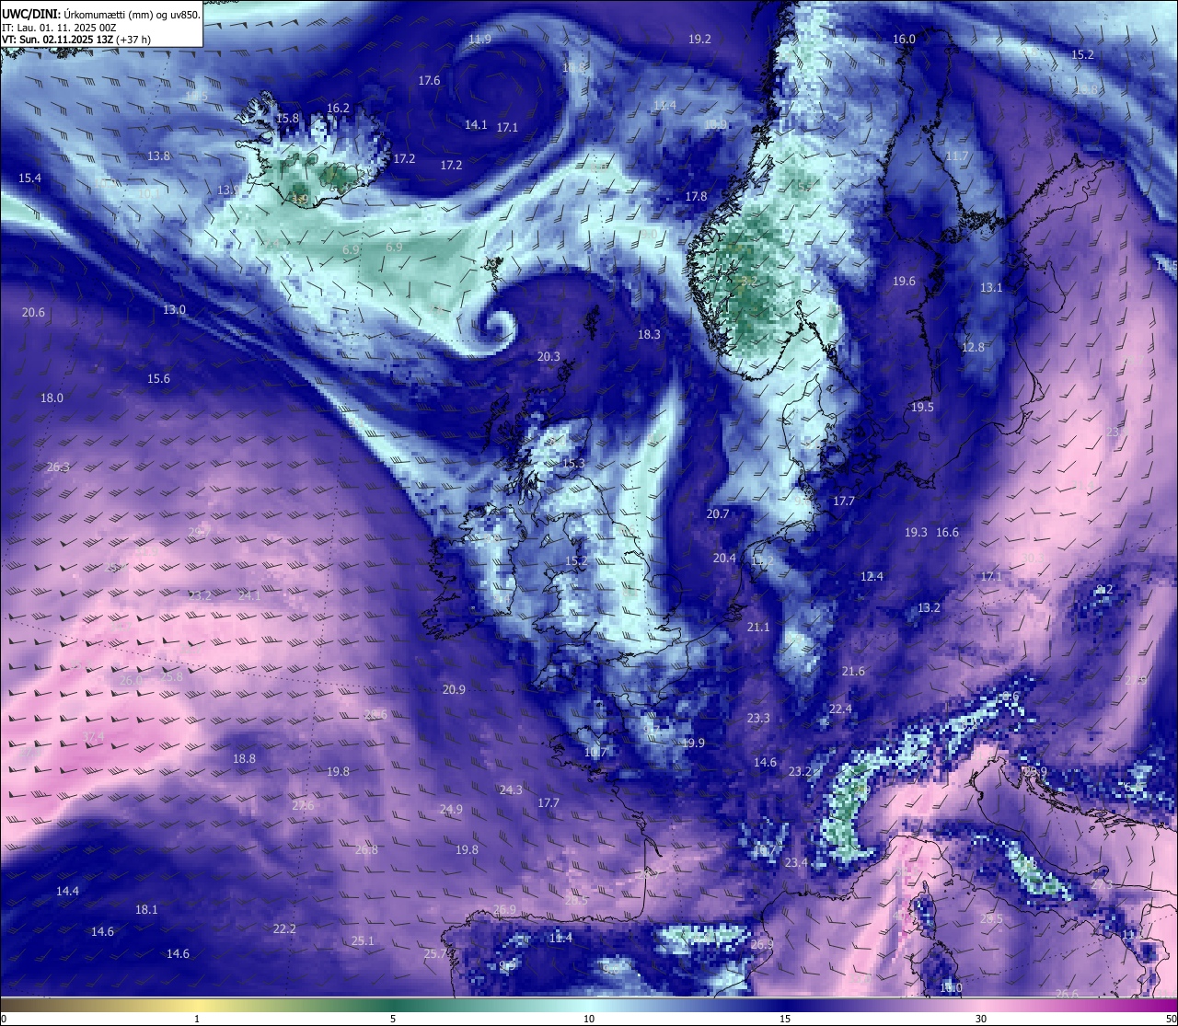Click the '15.8' value over Iceland

tap(288, 118)
